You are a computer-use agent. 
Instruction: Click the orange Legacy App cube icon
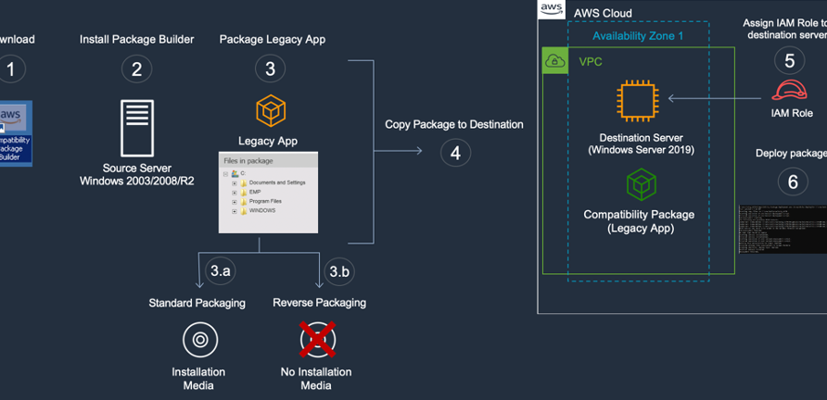click(270, 112)
